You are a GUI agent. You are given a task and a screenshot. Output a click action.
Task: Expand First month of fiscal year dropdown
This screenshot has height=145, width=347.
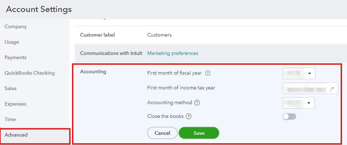[299, 74]
